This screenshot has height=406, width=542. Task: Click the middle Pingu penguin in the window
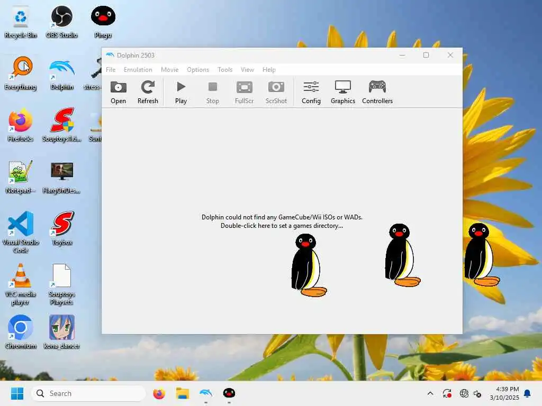click(402, 255)
